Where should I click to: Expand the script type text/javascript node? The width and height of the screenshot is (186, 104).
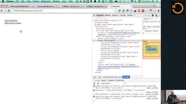97,31
